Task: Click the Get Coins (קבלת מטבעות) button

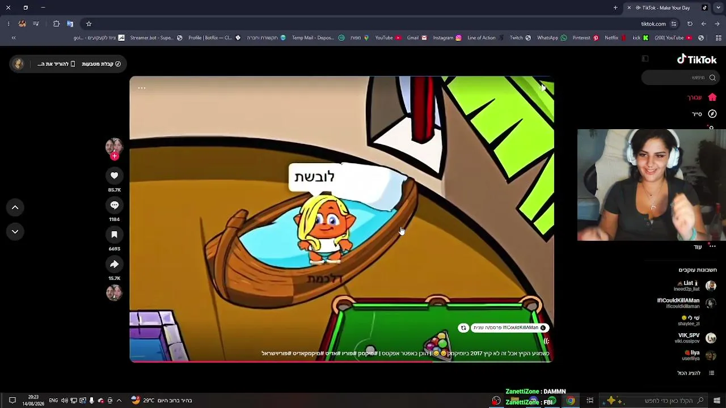Action: (x=102, y=64)
